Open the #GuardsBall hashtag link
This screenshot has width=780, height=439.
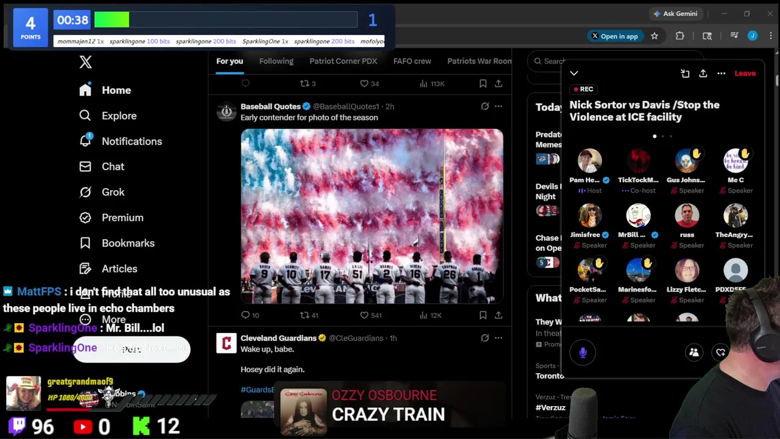click(x=257, y=390)
